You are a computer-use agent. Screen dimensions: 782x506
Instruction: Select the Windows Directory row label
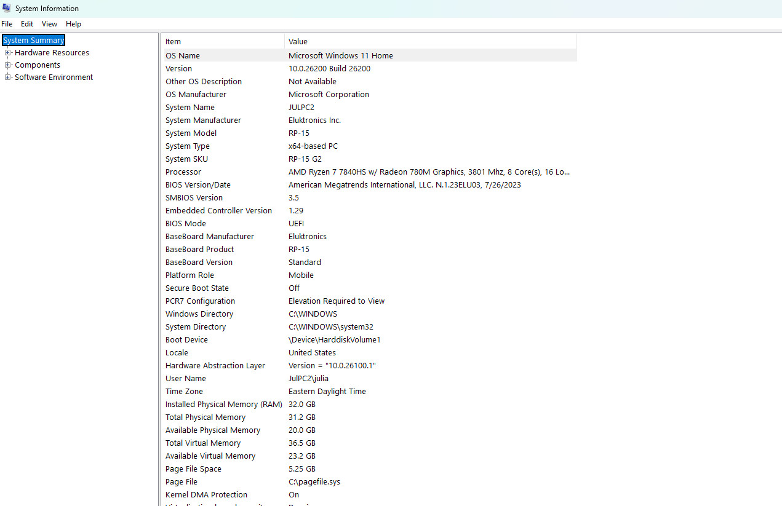click(x=199, y=314)
